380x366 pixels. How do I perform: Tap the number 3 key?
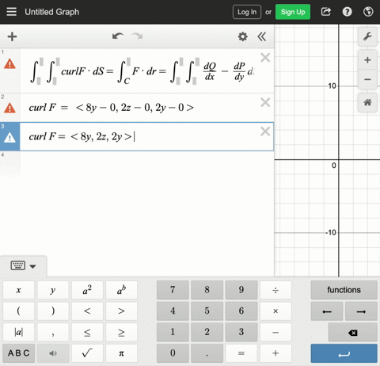[x=241, y=332]
